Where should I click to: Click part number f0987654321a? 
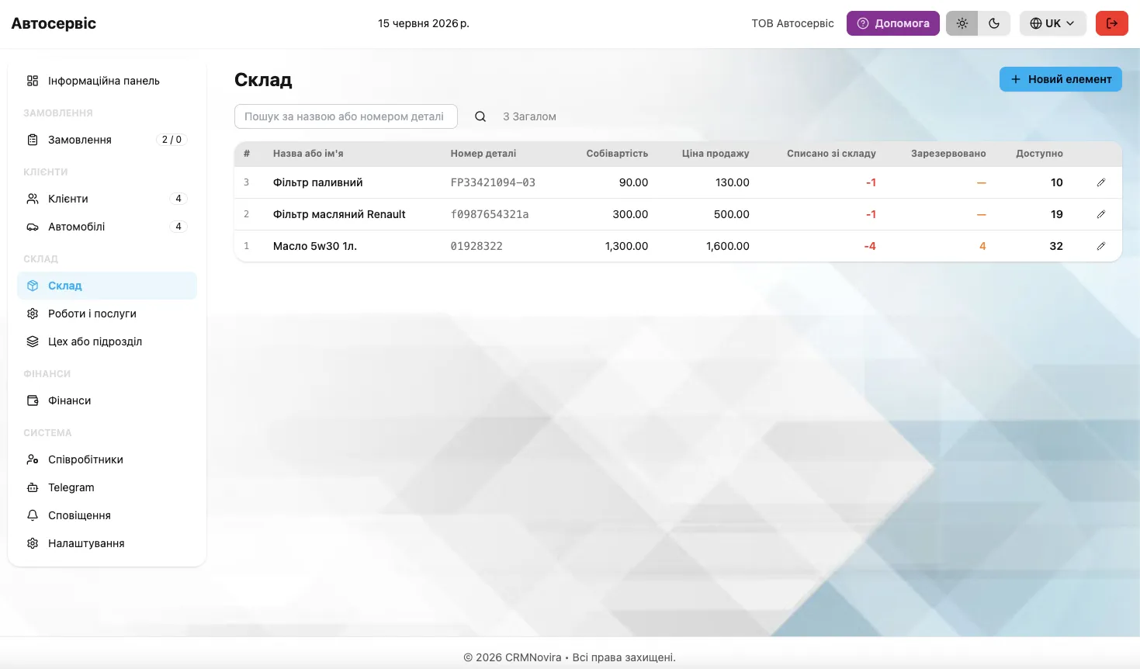490,214
